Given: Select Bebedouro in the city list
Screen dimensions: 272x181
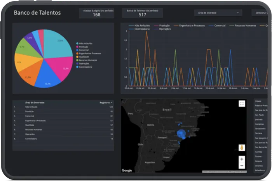Looking at the screenshot, I should 260,170.
